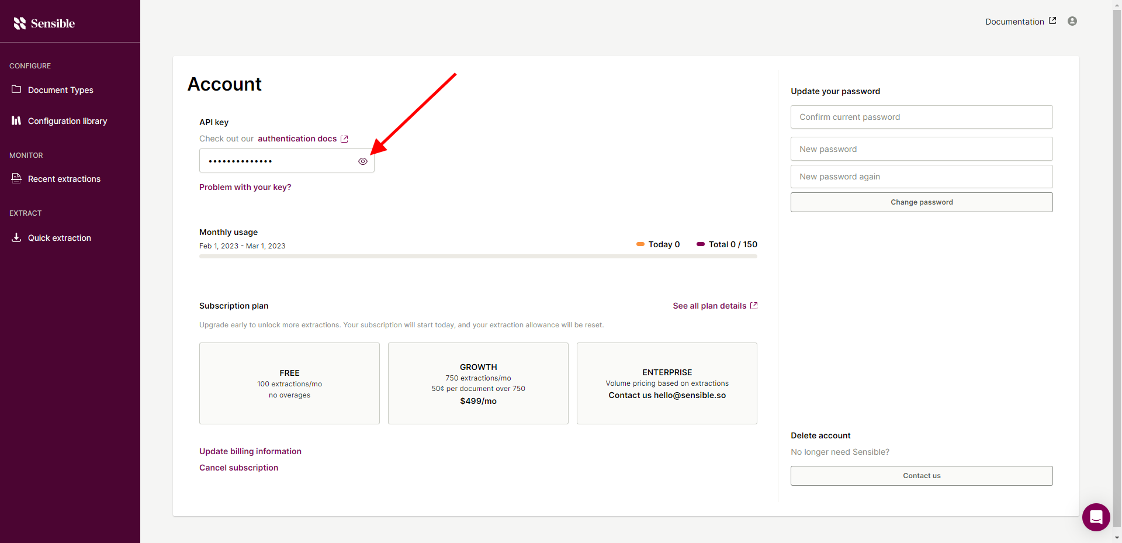Click the scrollbar up arrow
The image size is (1122, 543).
click(x=1117, y=4)
